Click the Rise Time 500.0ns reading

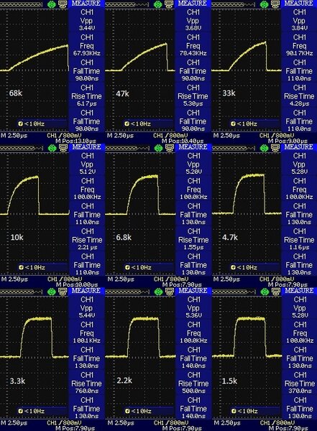(193, 391)
